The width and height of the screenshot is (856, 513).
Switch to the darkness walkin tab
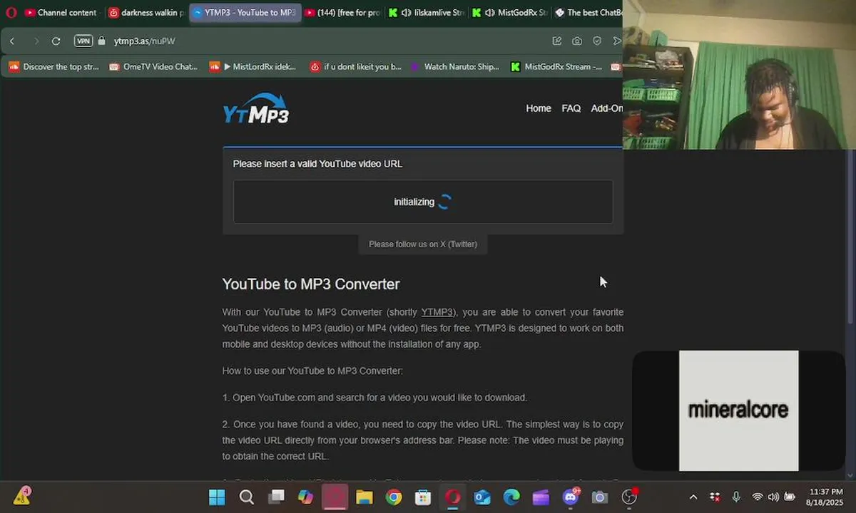[146, 13]
